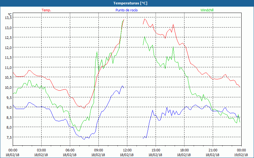
Task: Click the 19/02/18 date label
Action: [241, 155]
